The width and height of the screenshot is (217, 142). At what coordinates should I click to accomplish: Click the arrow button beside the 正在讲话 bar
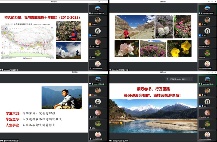(191, 79)
